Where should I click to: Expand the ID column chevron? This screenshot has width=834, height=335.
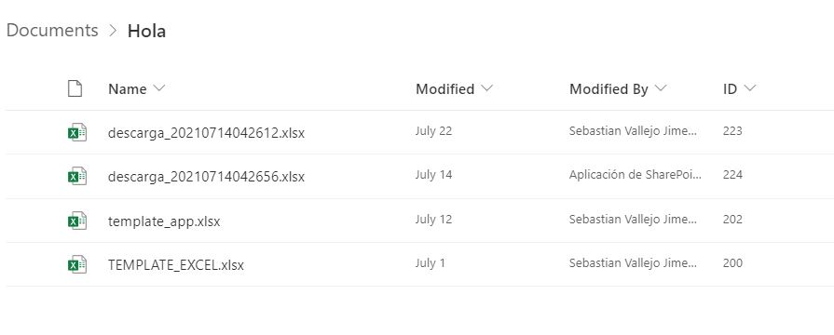[749, 88]
